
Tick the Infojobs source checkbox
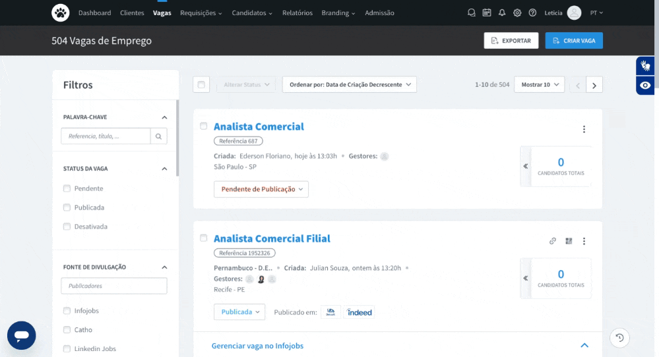[67, 311]
